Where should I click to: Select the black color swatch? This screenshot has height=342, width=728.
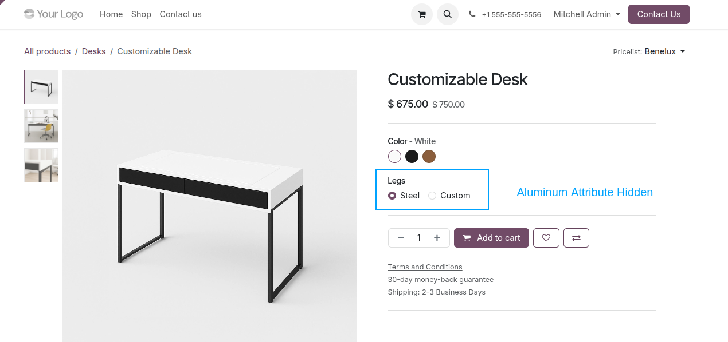[412, 156]
